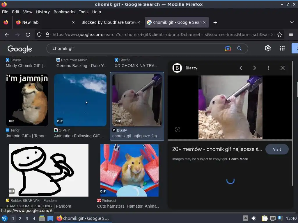Click the large hamster preview image

[x=230, y=107]
